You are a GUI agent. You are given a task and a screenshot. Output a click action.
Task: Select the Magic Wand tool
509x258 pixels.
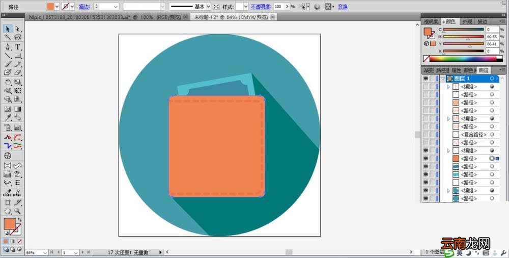8,37
